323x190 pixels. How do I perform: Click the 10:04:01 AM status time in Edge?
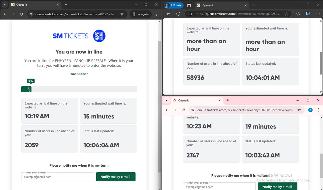[263, 78]
